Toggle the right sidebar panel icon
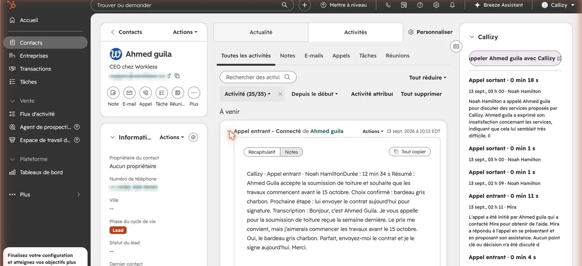This screenshot has width=582, height=266. [456, 47]
